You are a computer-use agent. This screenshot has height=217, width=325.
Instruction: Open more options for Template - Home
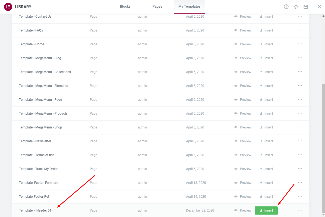pyautogui.click(x=300, y=44)
